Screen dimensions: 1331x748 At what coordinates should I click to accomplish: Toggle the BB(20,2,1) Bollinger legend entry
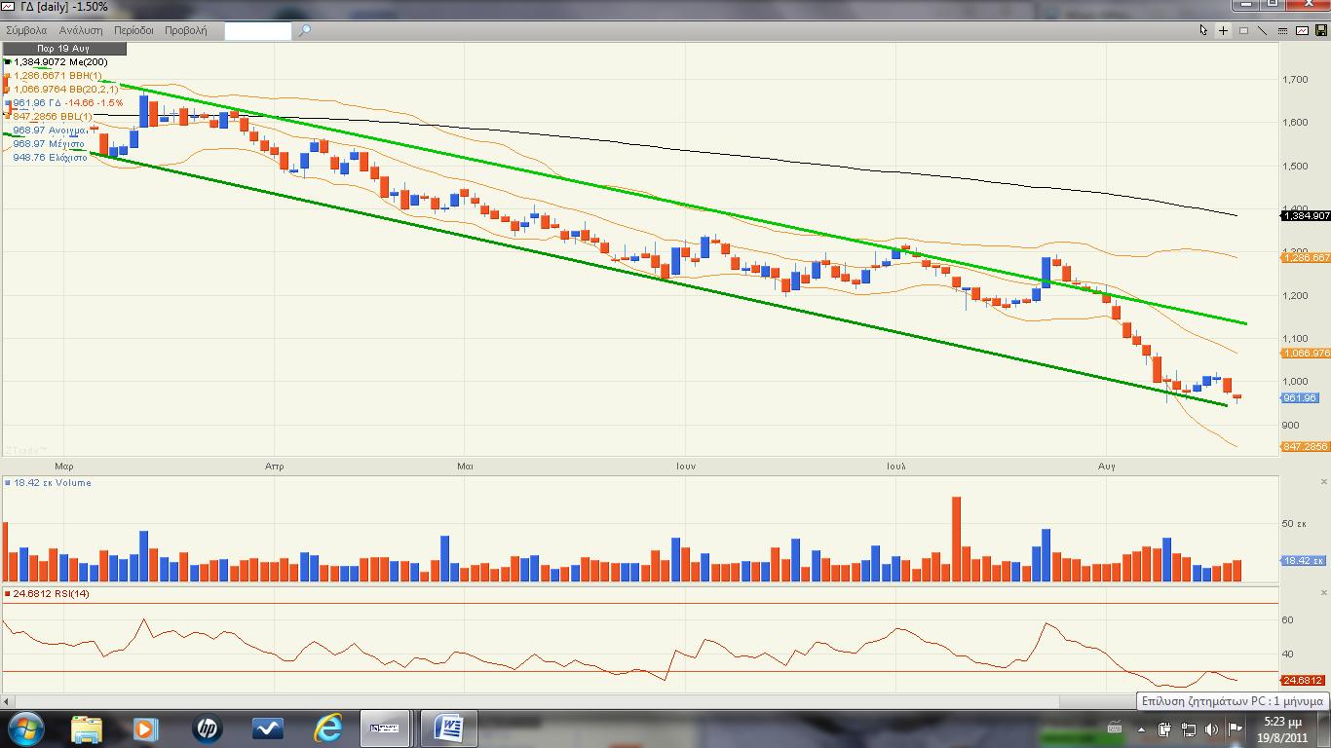pyautogui.click(x=65, y=89)
